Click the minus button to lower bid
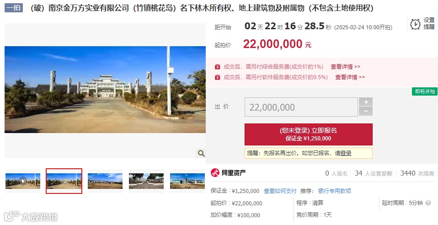Image resolution: width=438 pixels, height=225 pixels. click(x=366, y=111)
